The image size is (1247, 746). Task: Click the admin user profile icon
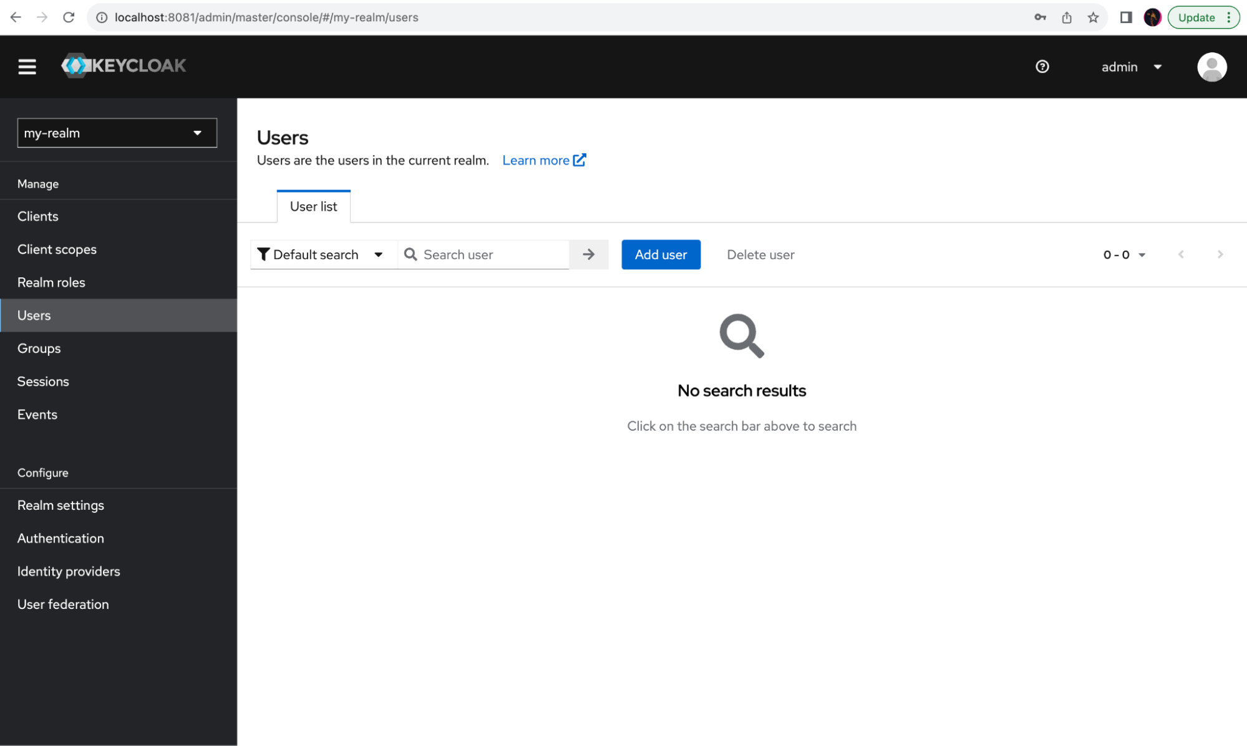tap(1211, 67)
